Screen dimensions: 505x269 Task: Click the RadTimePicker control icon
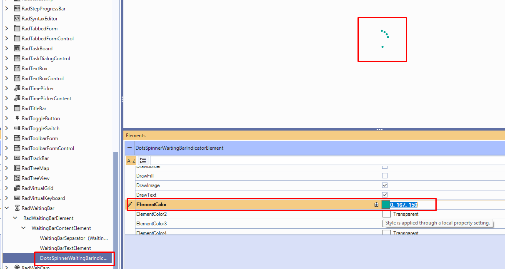click(17, 89)
